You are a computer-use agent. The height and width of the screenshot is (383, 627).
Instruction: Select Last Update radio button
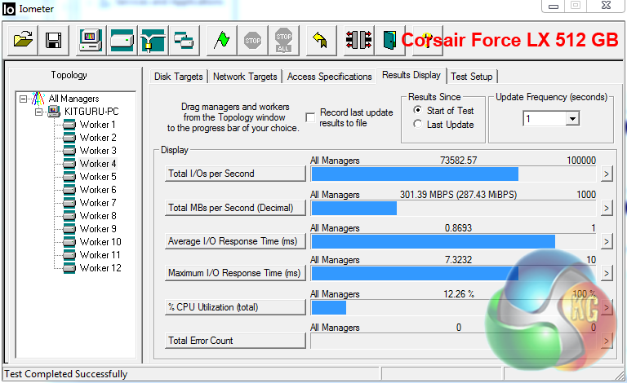(417, 124)
